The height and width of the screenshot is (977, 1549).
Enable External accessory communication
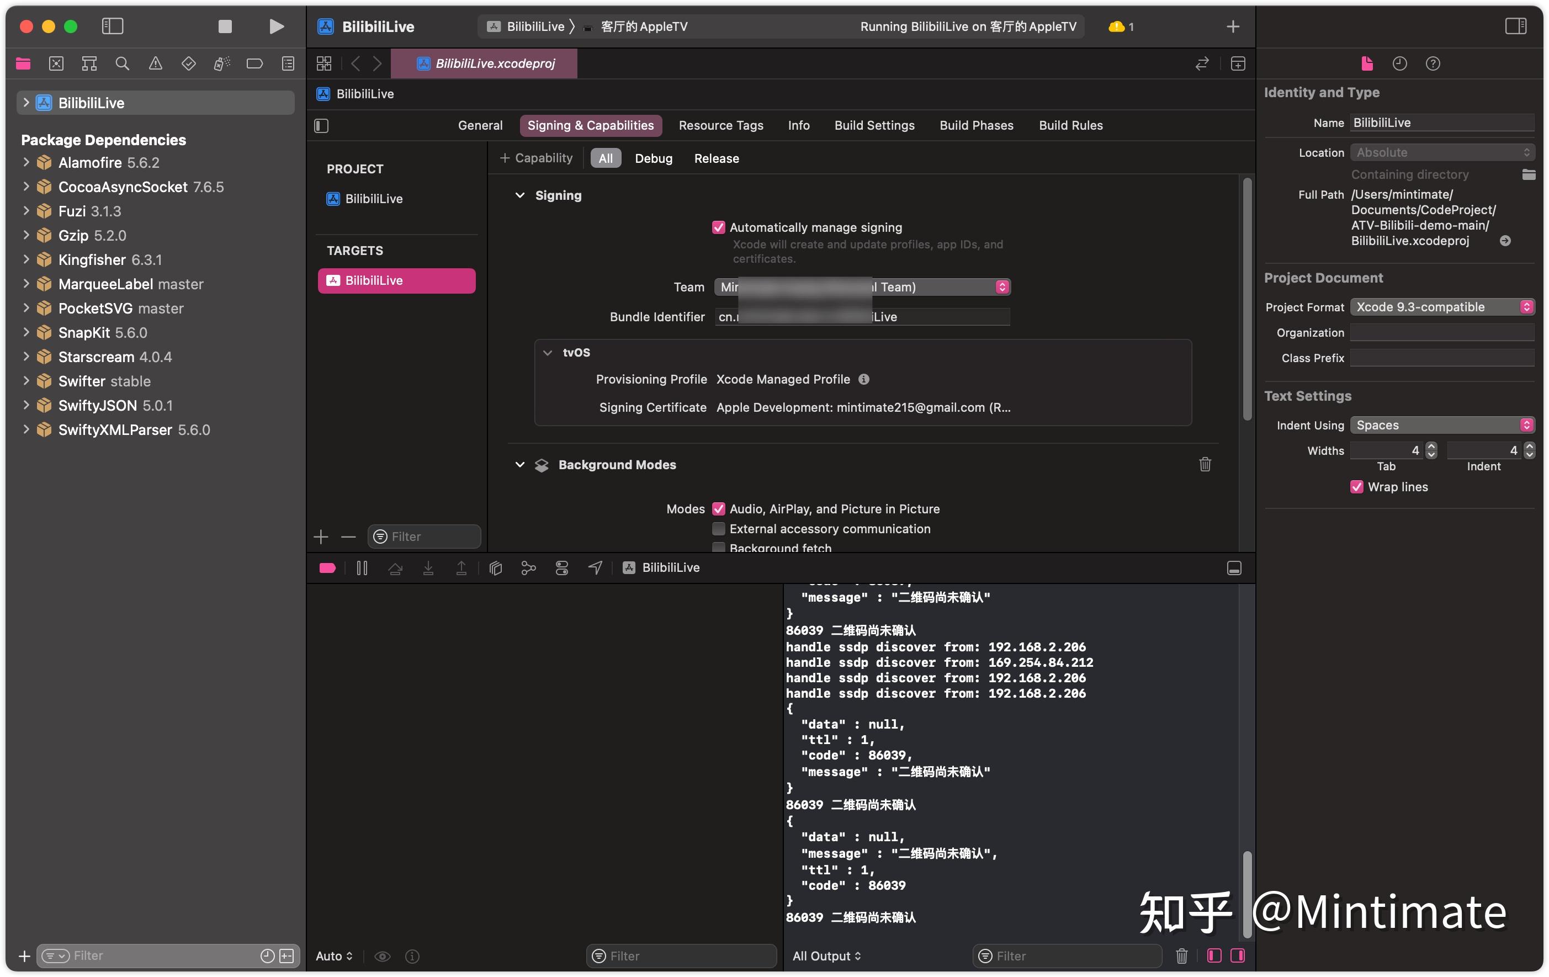point(719,529)
